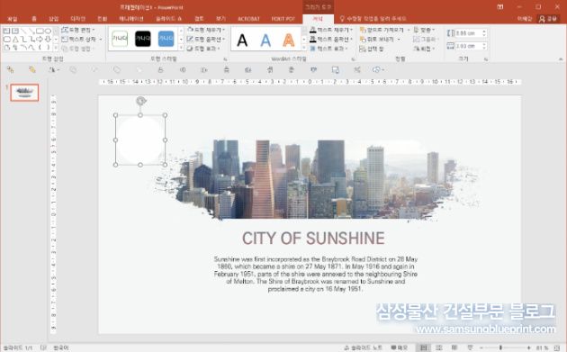Click Bring Forward (앞으로 가져오기) button

(385, 30)
